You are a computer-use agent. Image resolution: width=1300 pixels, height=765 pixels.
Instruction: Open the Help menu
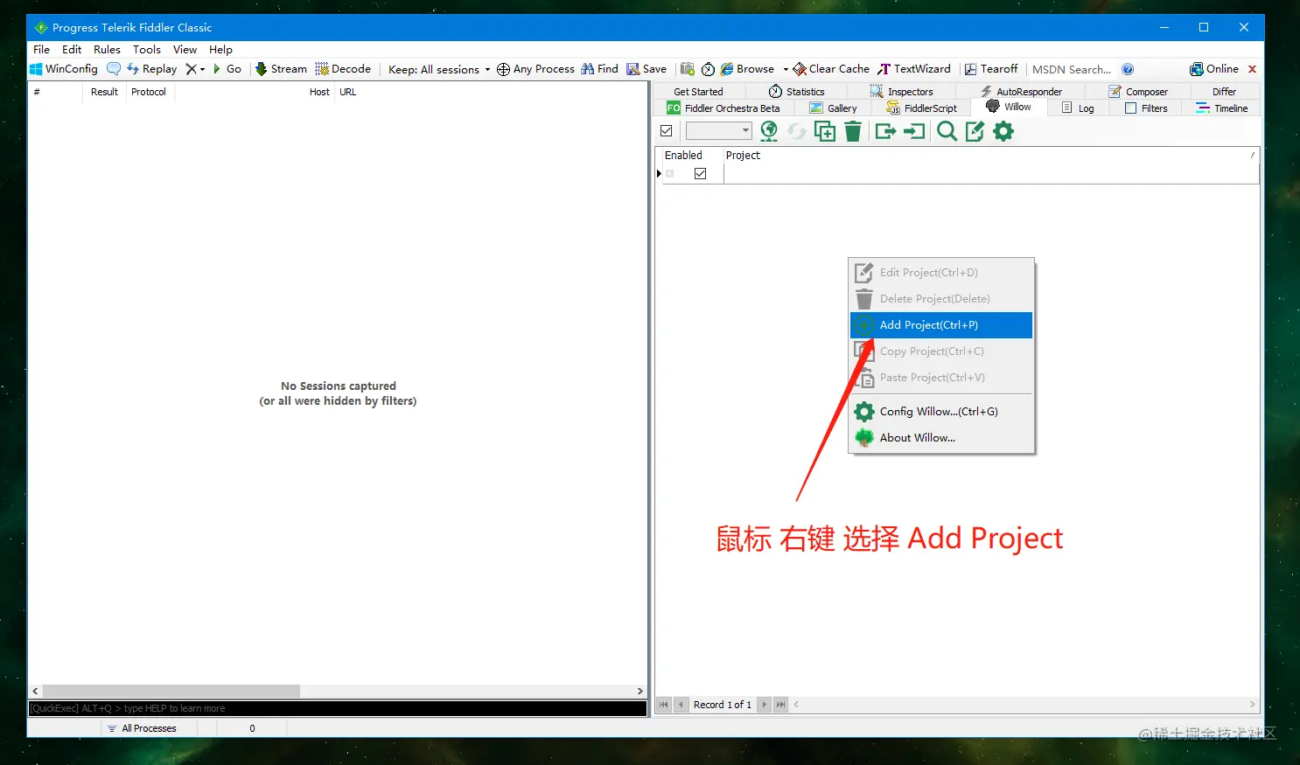(220, 50)
